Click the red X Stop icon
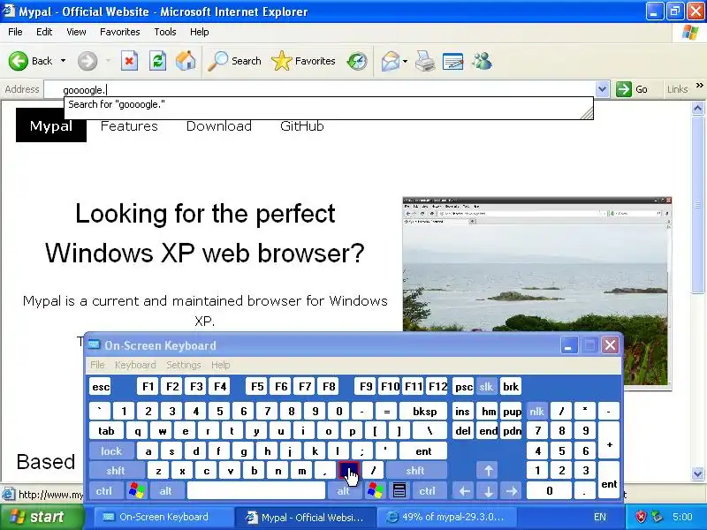This screenshot has height=530, width=707. coord(129,61)
